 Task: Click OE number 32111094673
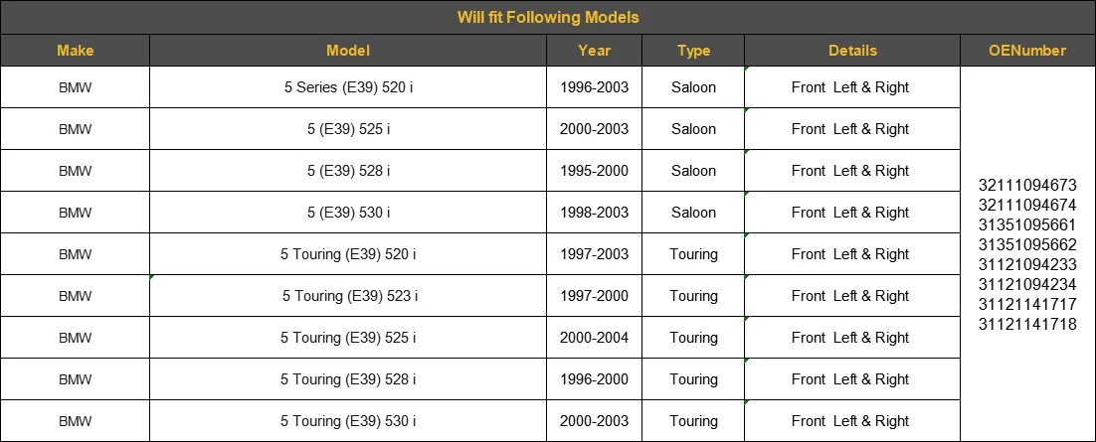[x=1027, y=185]
